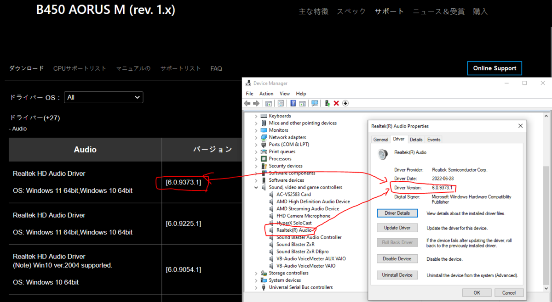The image size is (552, 302).
Task: Select Realtek(R) Audio device in tree
Action: coord(295,230)
